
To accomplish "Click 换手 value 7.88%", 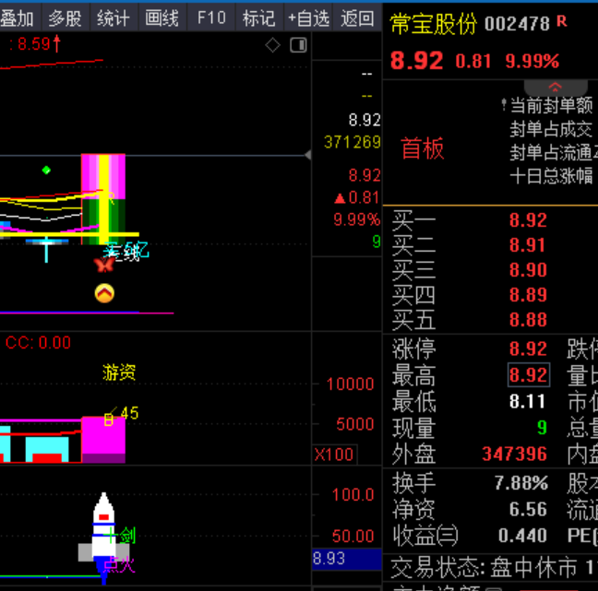I will pos(521,483).
